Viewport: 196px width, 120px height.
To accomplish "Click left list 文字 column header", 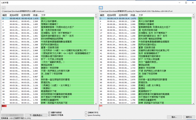I will [67, 15].
